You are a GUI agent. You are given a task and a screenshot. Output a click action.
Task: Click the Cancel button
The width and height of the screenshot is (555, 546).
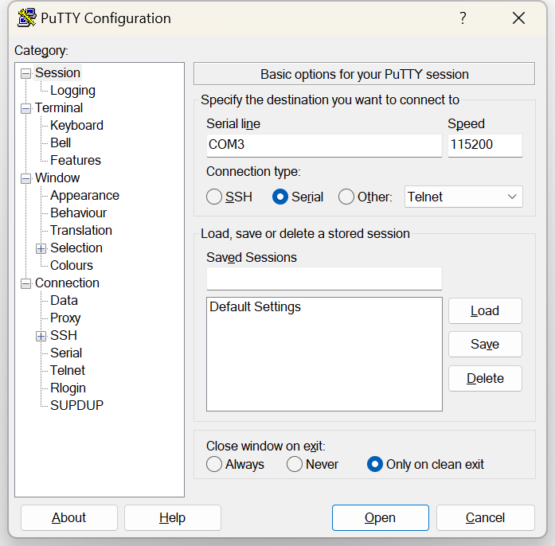point(485,517)
